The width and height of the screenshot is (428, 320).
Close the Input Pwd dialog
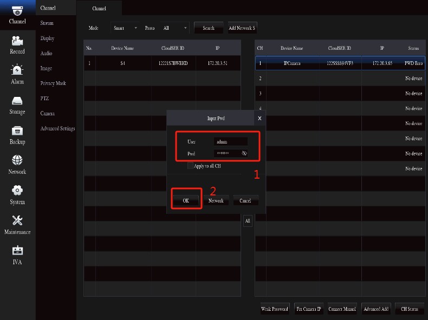pos(260,118)
